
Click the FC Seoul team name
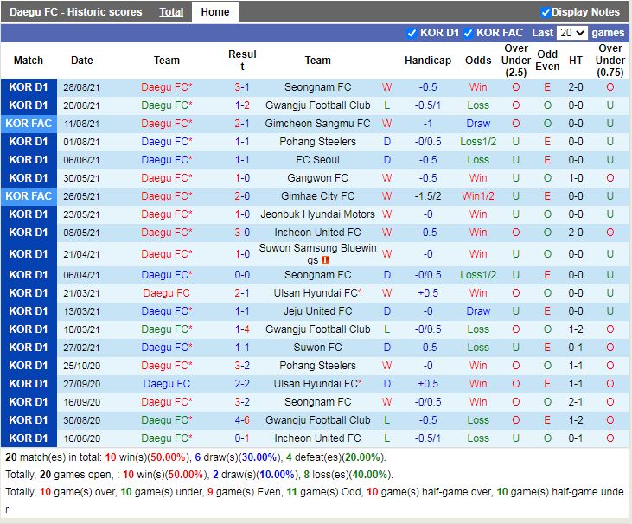point(317,160)
